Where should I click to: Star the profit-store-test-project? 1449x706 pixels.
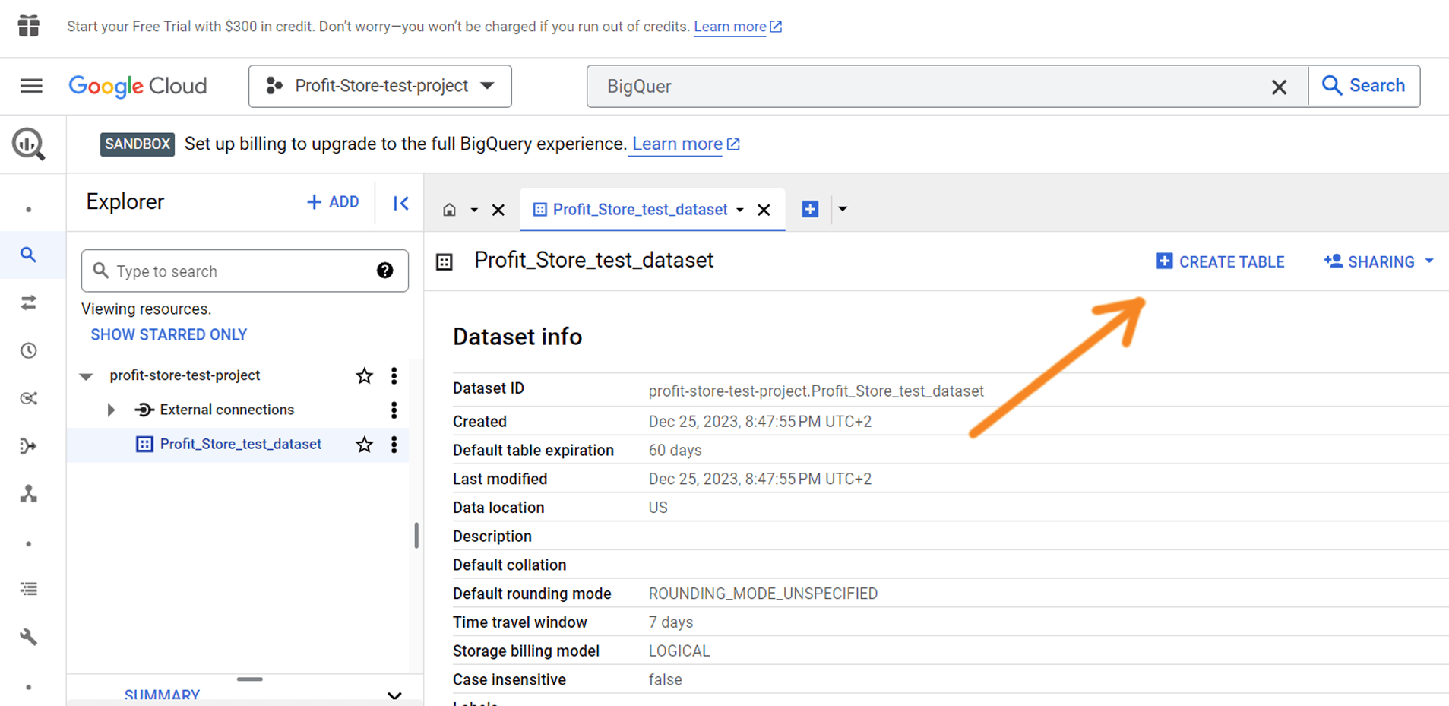point(365,375)
